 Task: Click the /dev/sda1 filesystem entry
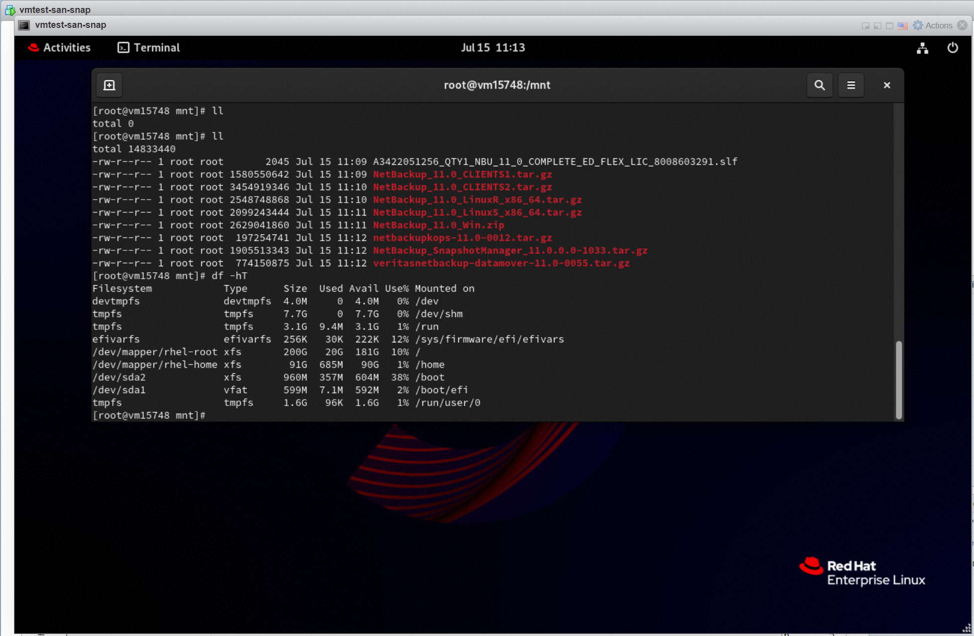pos(119,390)
